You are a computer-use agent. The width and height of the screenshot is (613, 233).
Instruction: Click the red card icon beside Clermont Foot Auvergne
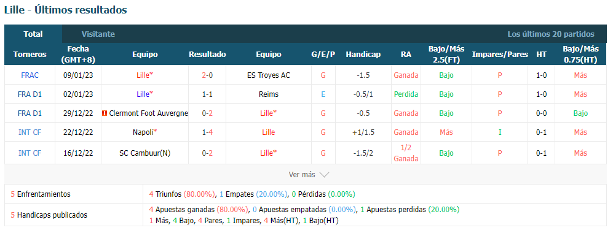(105, 113)
